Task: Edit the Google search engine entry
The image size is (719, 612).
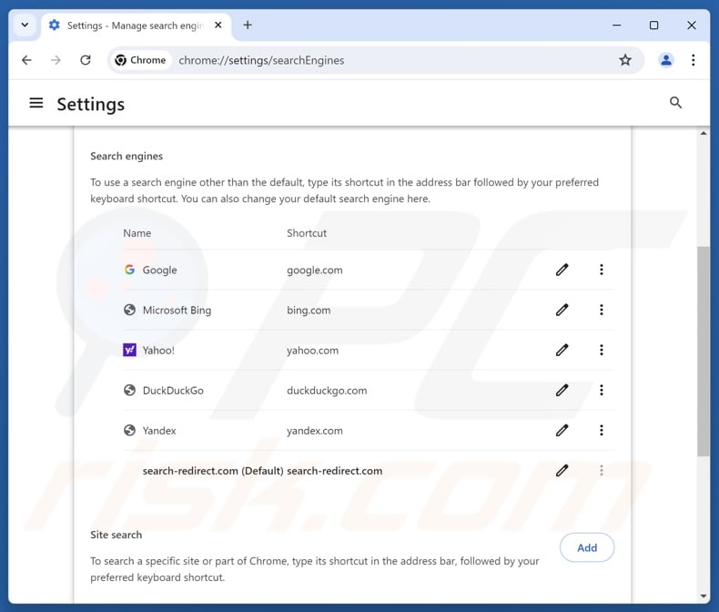Action: click(x=562, y=270)
